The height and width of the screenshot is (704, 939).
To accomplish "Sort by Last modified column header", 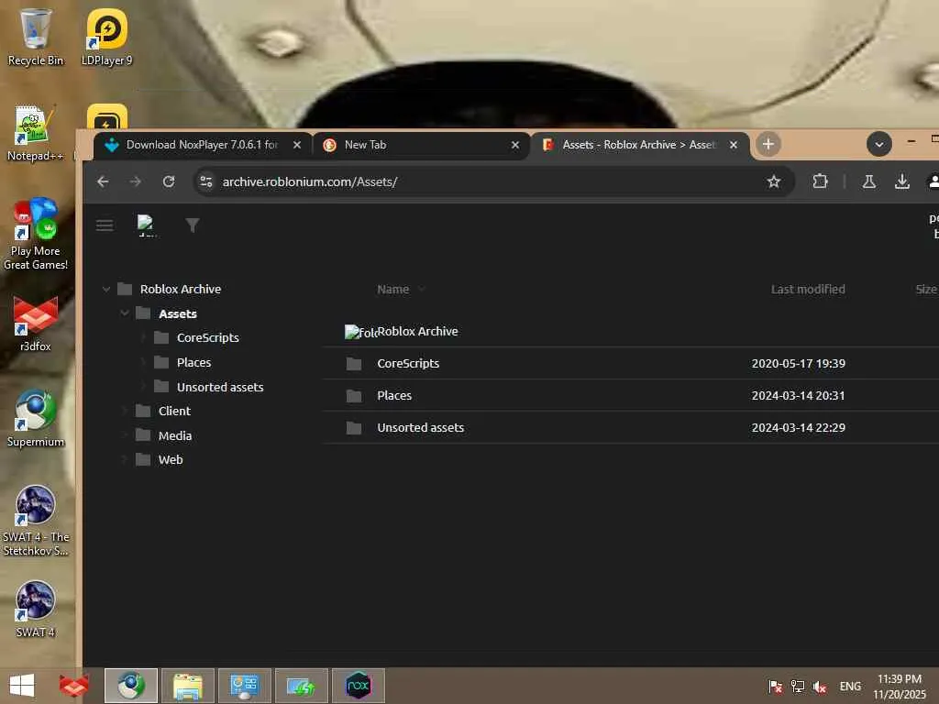I will tap(808, 289).
